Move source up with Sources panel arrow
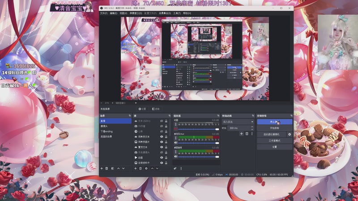Viewport: 358px width, 201px height. pos(152,168)
